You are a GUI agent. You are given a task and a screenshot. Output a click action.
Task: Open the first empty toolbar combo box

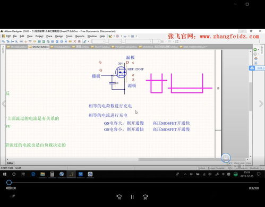98,41
